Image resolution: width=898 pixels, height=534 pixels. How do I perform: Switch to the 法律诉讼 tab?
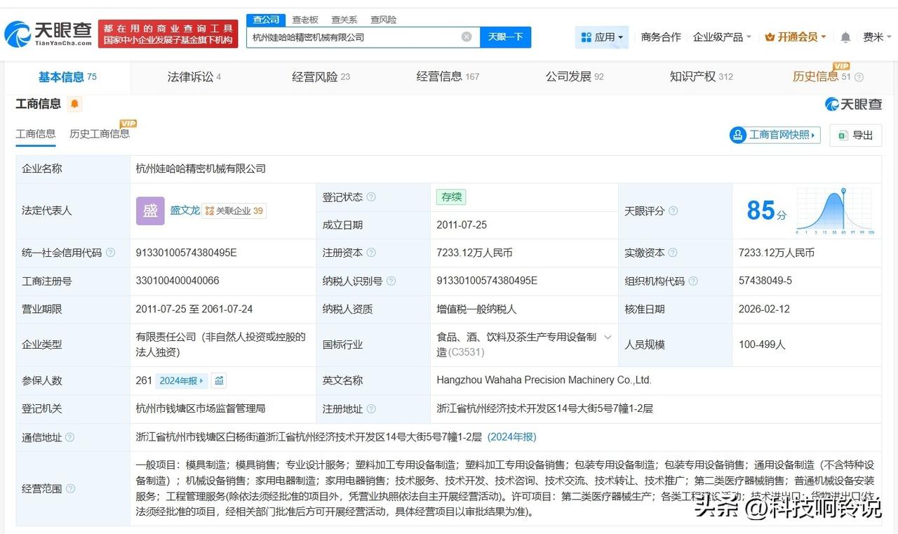[x=194, y=77]
